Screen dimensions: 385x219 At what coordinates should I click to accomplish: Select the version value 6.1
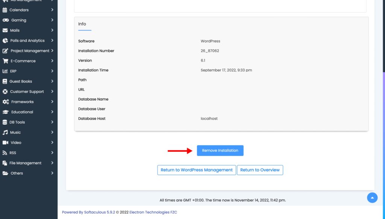tap(203, 60)
